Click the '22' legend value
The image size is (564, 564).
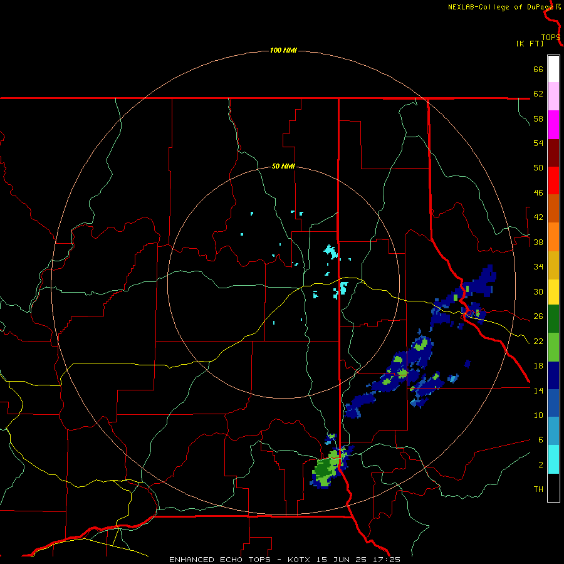538,341
